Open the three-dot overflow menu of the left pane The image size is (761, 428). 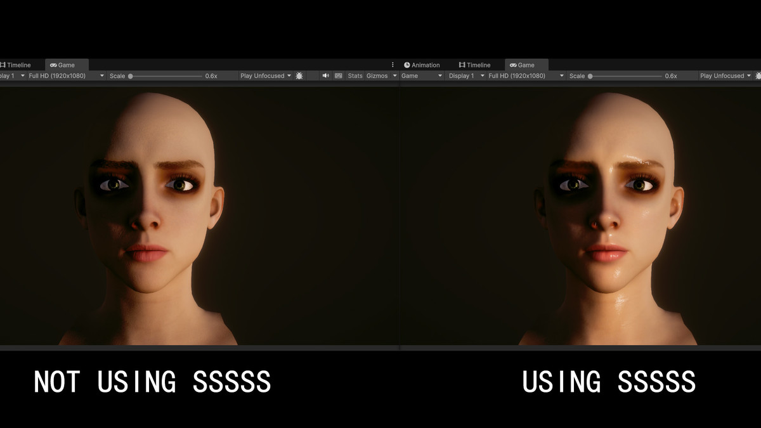(393, 64)
